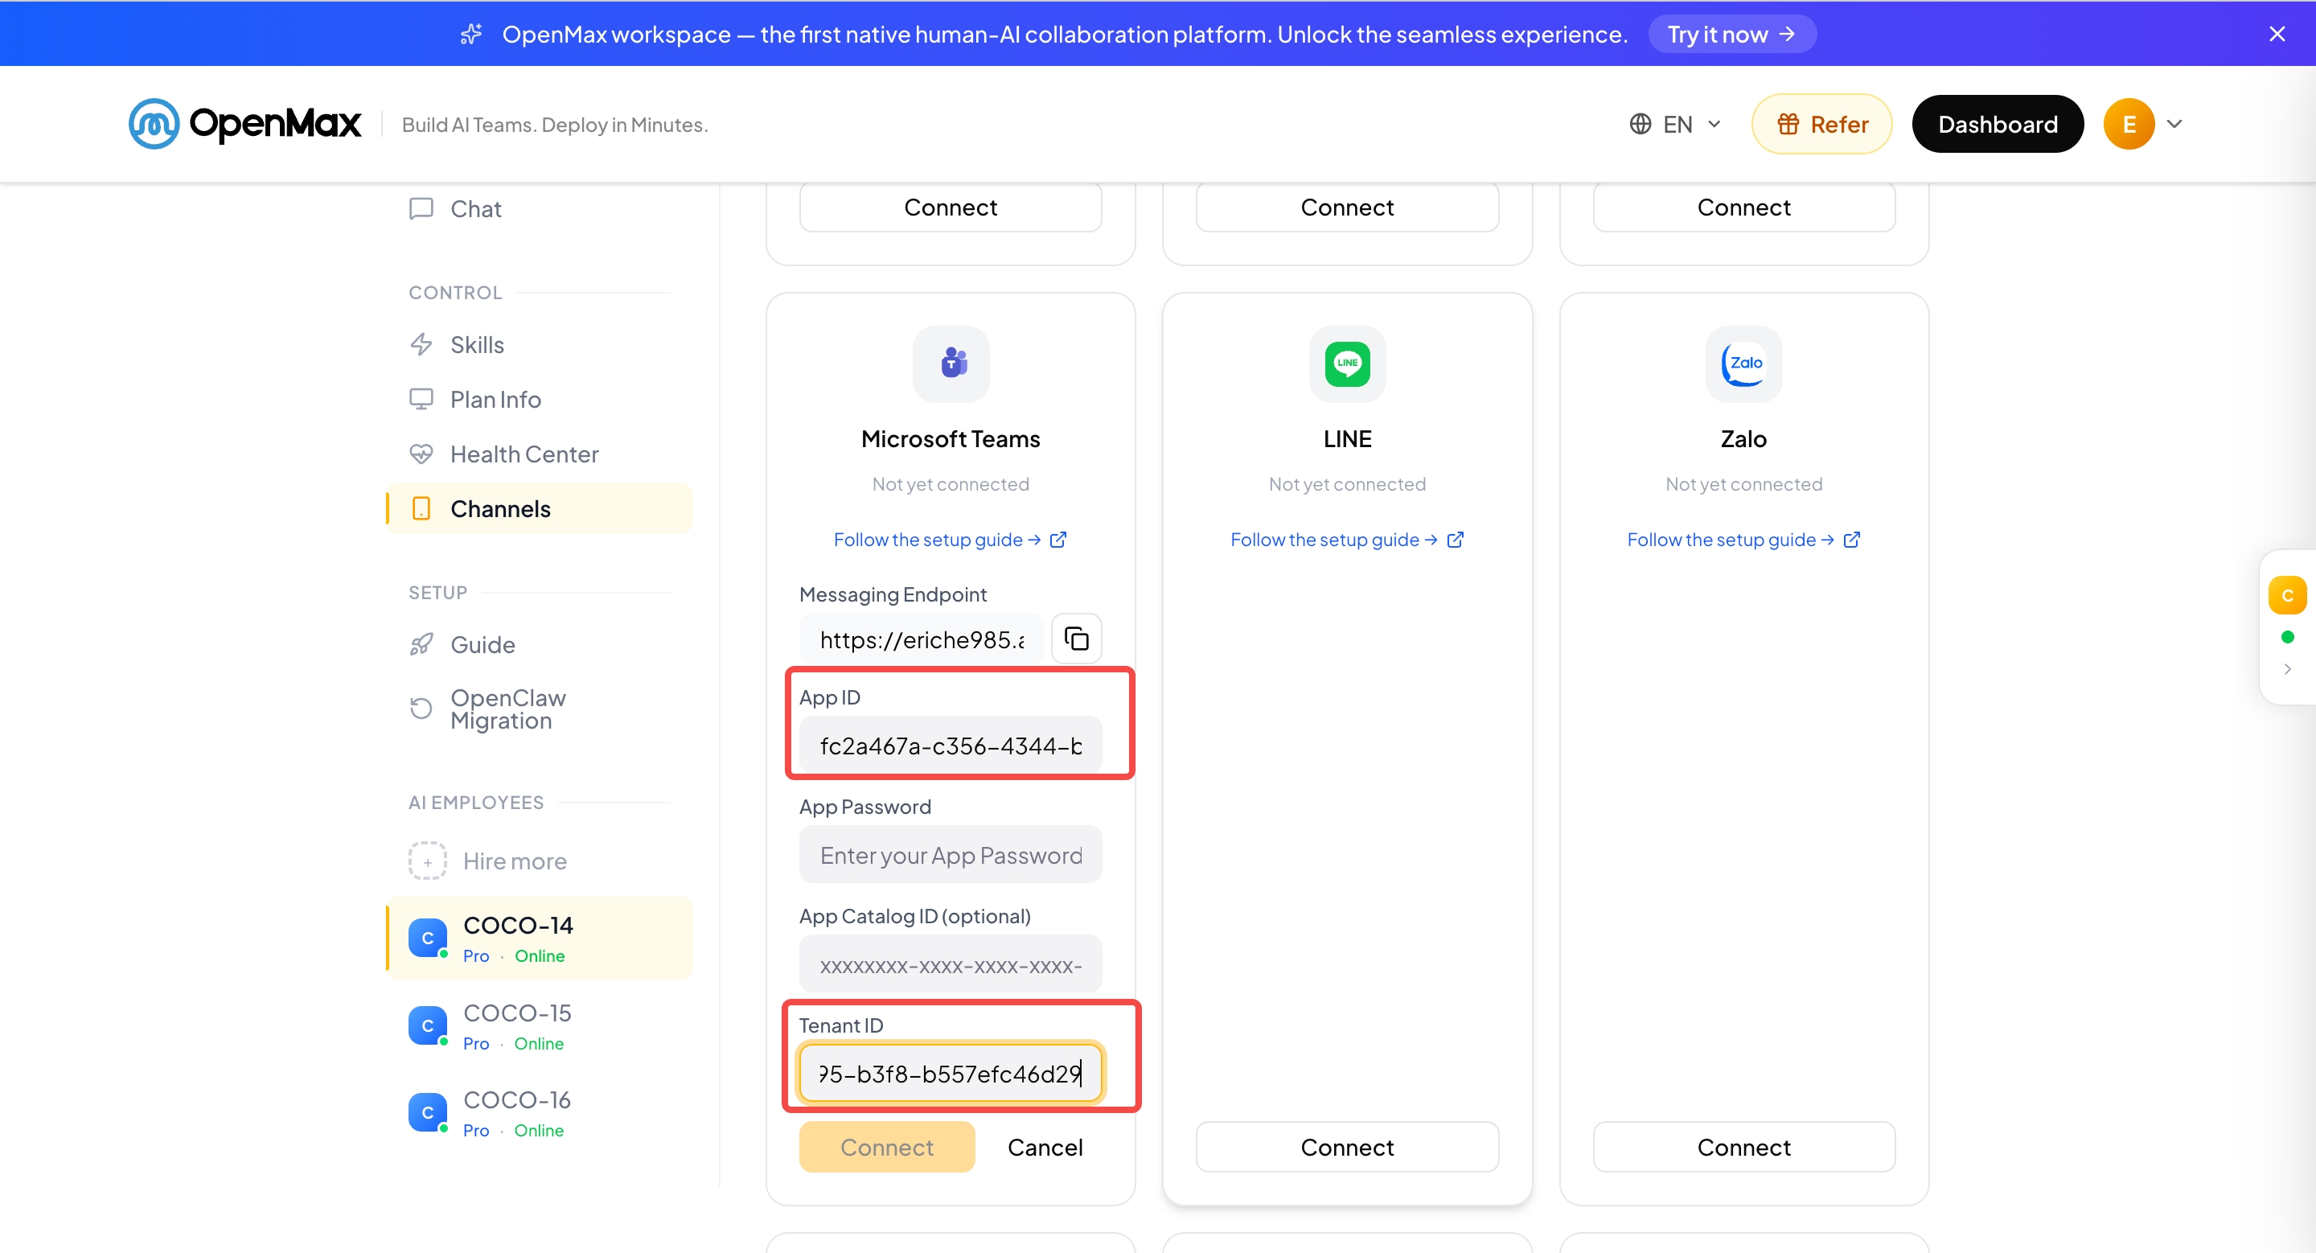This screenshot has width=2316, height=1253.
Task: Open Chat in the sidebar
Action: tap(540, 208)
